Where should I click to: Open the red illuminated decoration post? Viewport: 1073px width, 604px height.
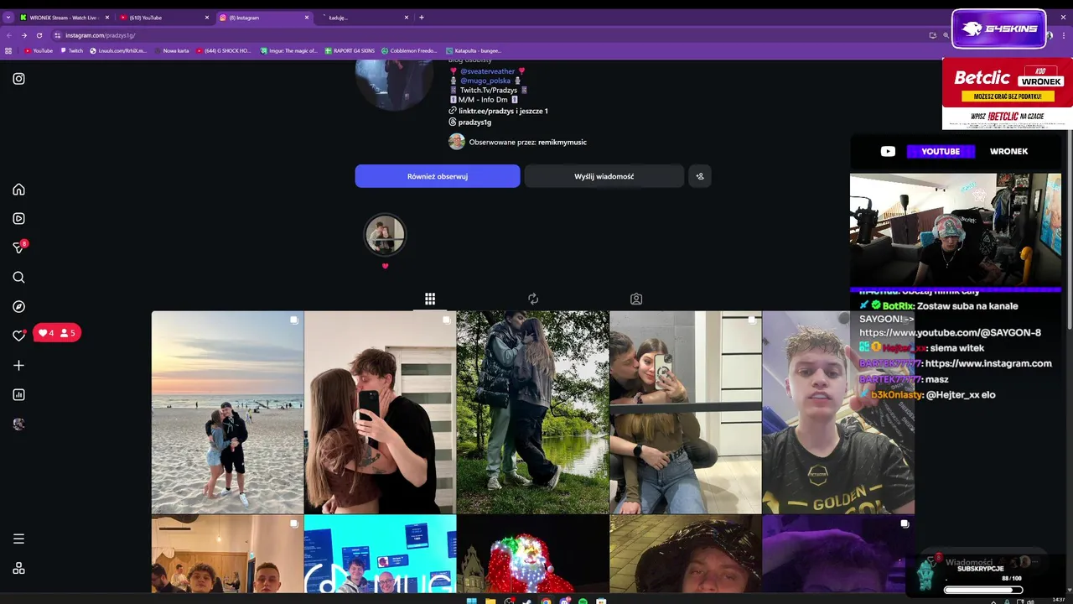click(x=532, y=554)
